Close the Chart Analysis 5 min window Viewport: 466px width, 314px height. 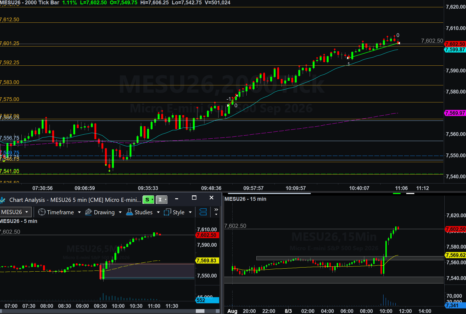pos(211,198)
